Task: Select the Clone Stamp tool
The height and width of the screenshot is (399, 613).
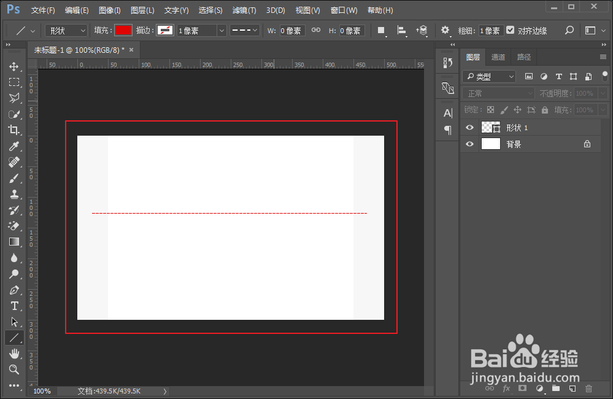Action: 14,194
